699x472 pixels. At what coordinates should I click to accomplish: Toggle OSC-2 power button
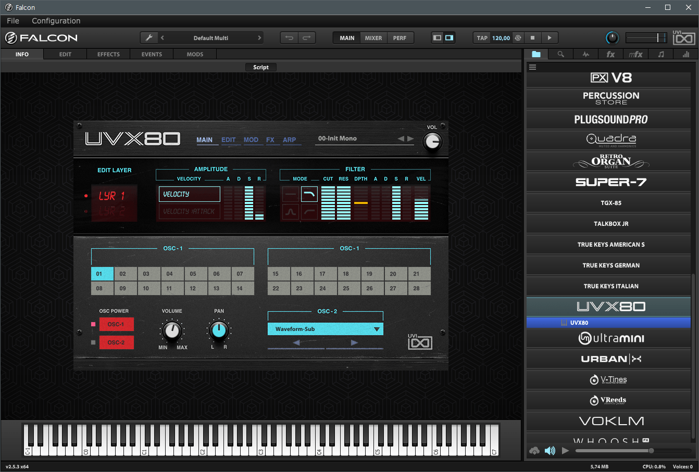tap(116, 342)
